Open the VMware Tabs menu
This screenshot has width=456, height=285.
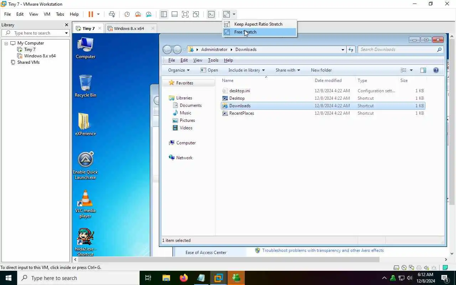tap(60, 14)
